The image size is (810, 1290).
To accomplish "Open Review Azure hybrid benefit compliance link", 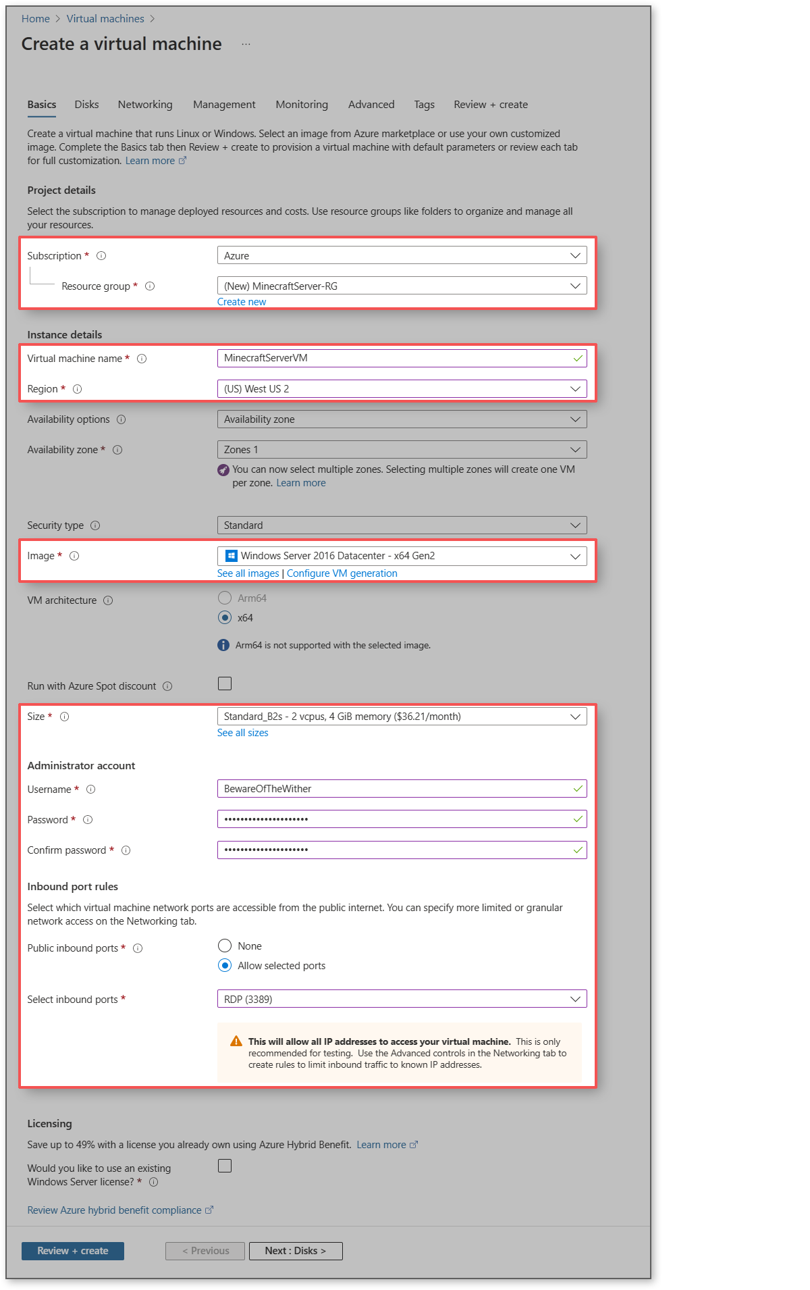I will (120, 1210).
